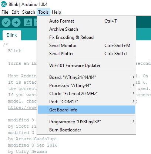The height and width of the screenshot is (154, 151).
Task: Open the File menu
Action: tap(5, 12)
